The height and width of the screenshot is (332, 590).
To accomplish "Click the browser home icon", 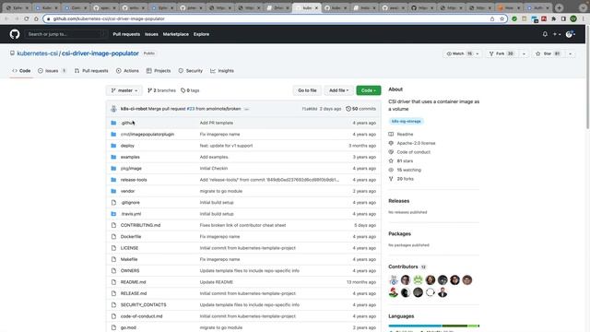I will [x=36, y=18].
